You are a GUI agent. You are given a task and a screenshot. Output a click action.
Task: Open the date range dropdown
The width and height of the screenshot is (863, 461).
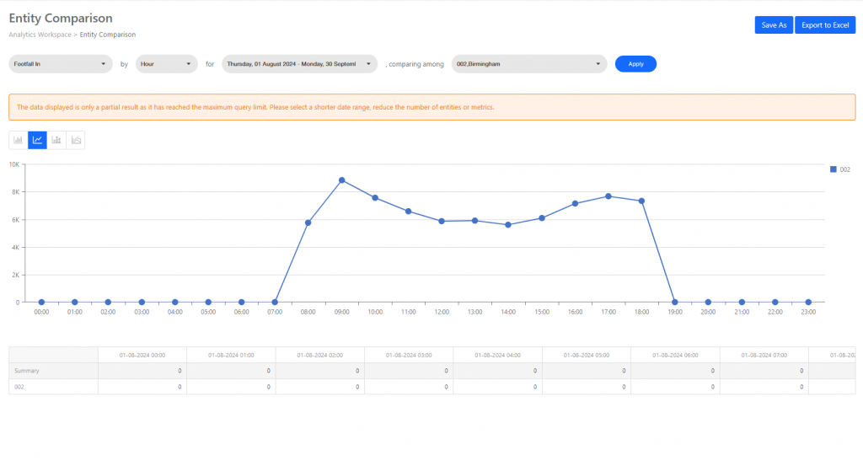[299, 64]
